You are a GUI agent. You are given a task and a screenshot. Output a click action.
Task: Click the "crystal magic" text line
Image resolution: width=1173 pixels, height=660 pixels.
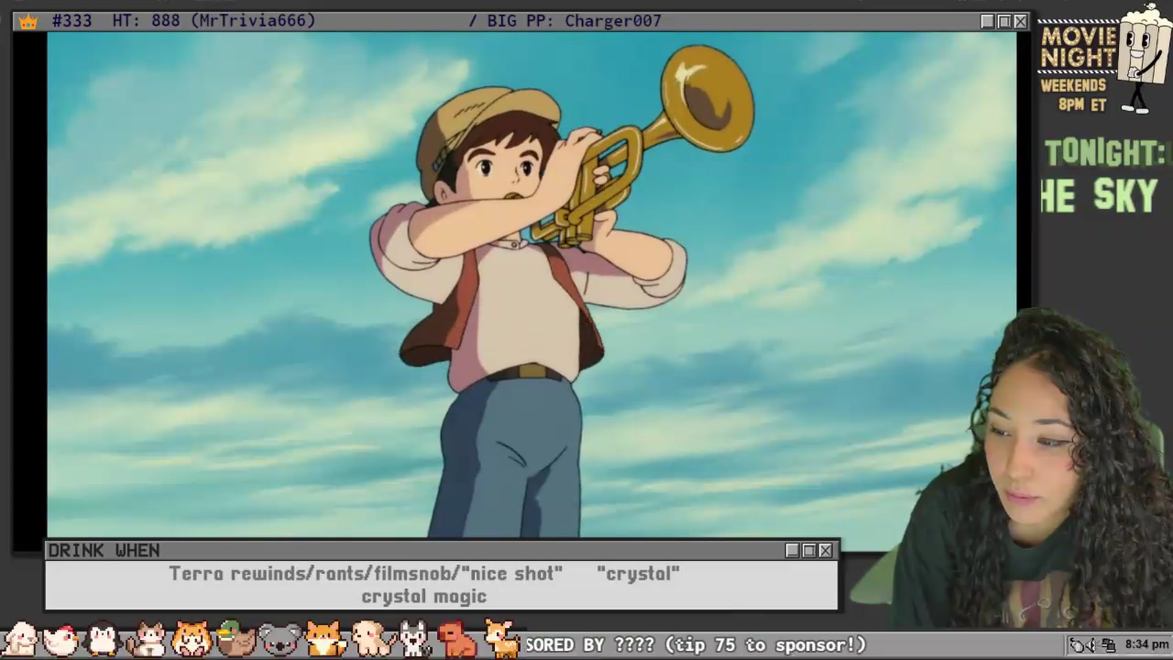[424, 596]
